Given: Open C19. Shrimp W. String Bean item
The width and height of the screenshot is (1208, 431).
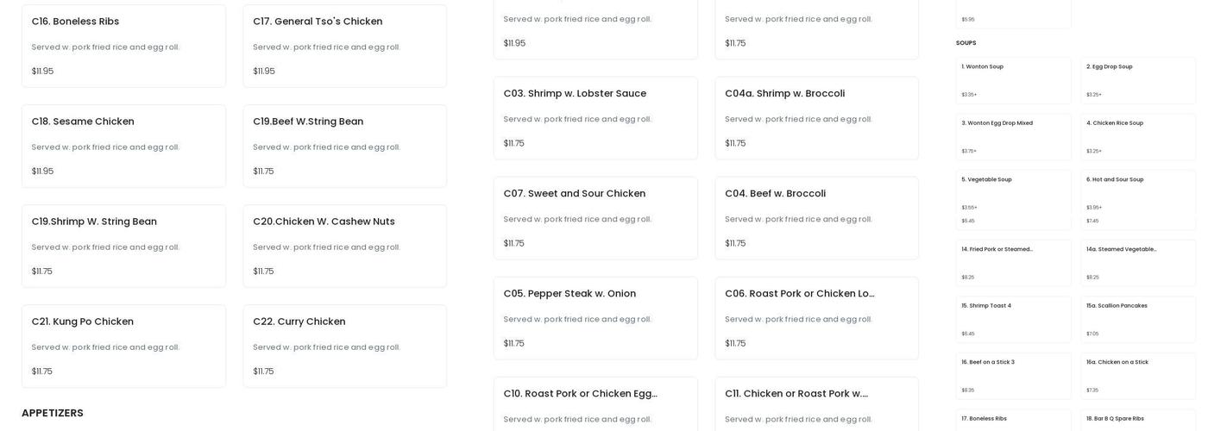Looking at the screenshot, I should [x=123, y=246].
